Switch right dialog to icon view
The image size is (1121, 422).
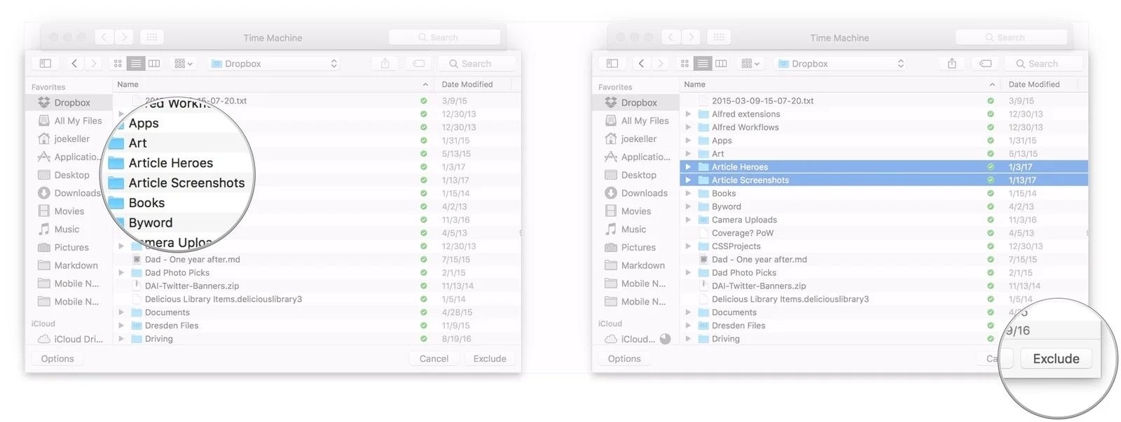point(685,64)
